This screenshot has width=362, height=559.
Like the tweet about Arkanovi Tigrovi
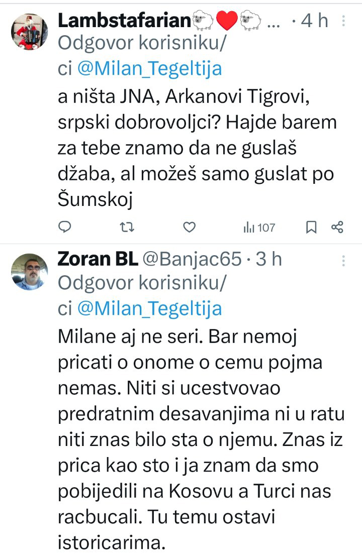tap(189, 228)
